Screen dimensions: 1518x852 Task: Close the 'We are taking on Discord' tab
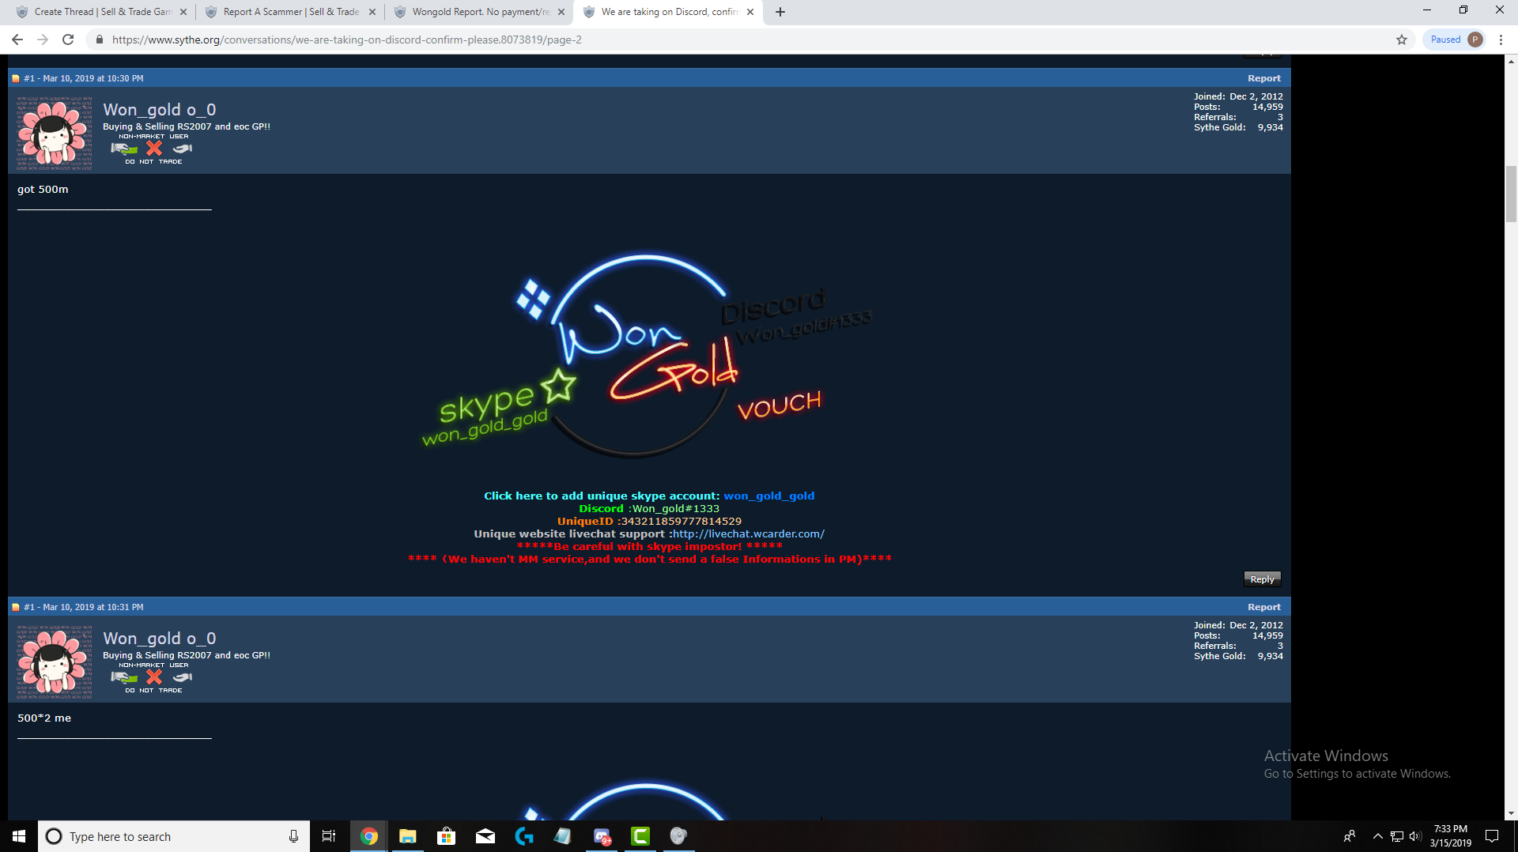(750, 12)
